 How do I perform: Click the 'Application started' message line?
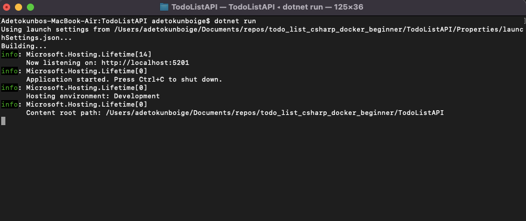(124, 79)
